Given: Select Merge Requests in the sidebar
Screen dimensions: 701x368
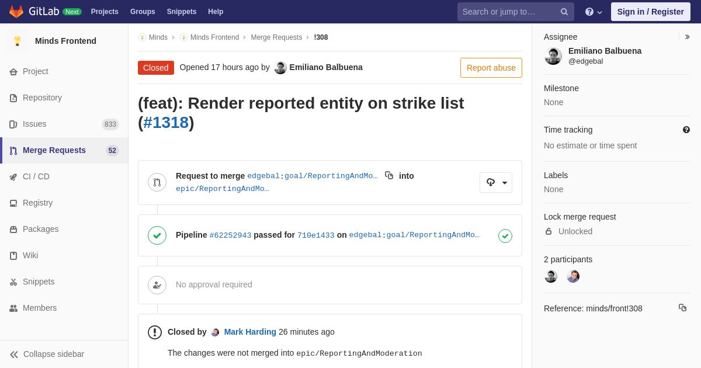Looking at the screenshot, I should [x=64, y=151].
